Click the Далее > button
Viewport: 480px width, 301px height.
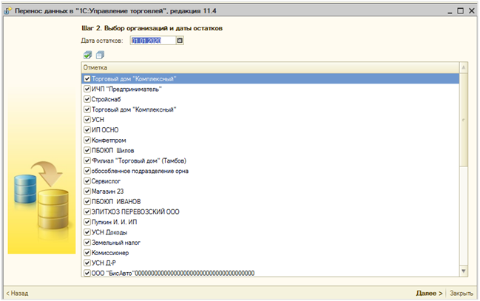429,293
